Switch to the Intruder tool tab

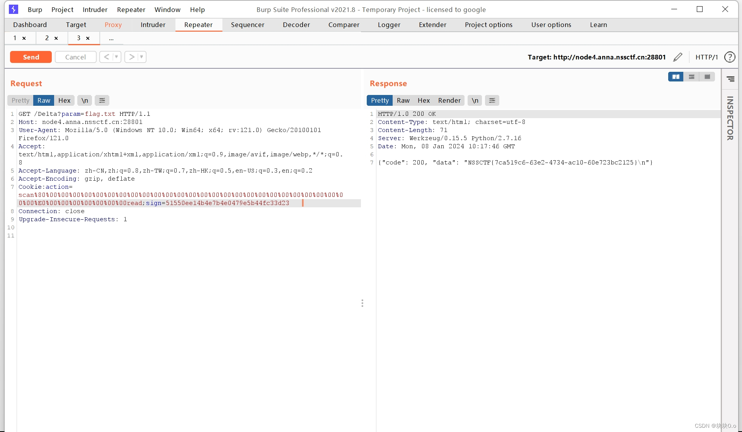153,25
